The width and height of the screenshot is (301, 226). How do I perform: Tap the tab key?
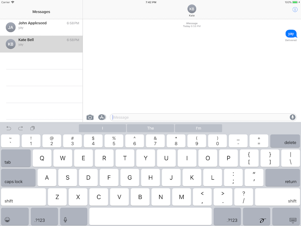point(16,158)
